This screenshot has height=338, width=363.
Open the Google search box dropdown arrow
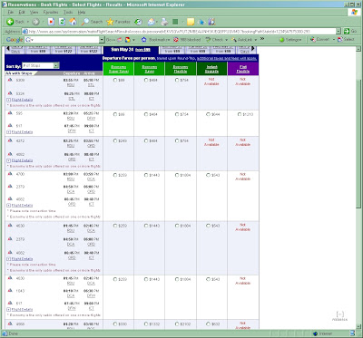tap(102, 40)
